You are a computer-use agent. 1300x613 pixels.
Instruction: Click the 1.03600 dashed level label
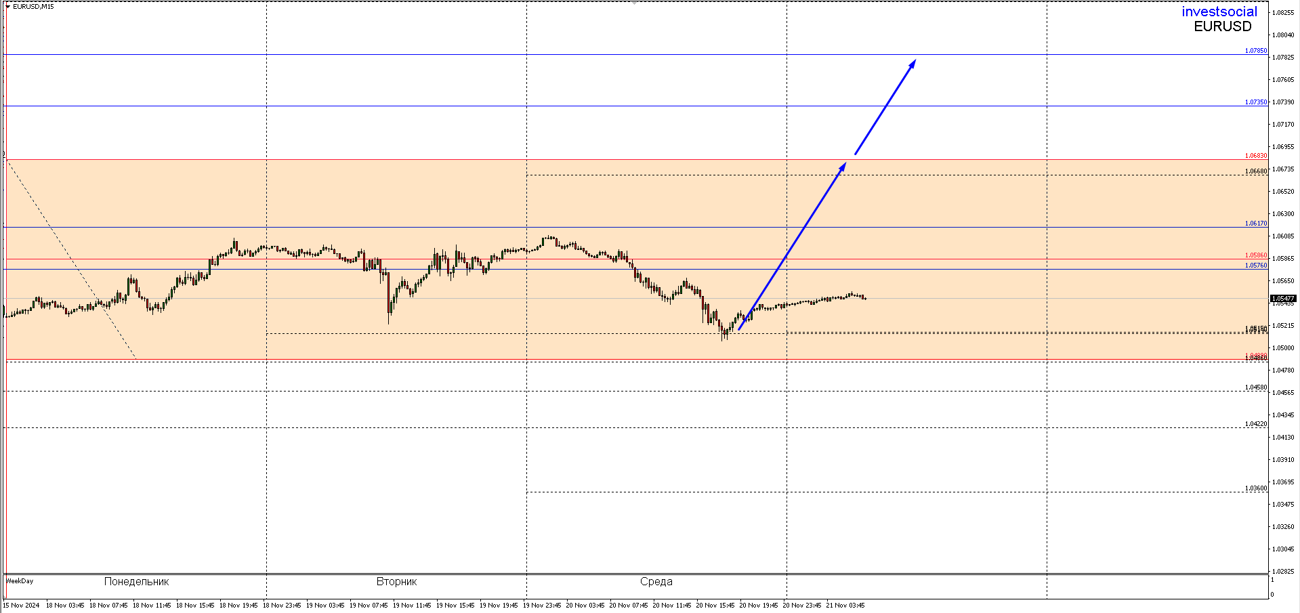click(1256, 488)
